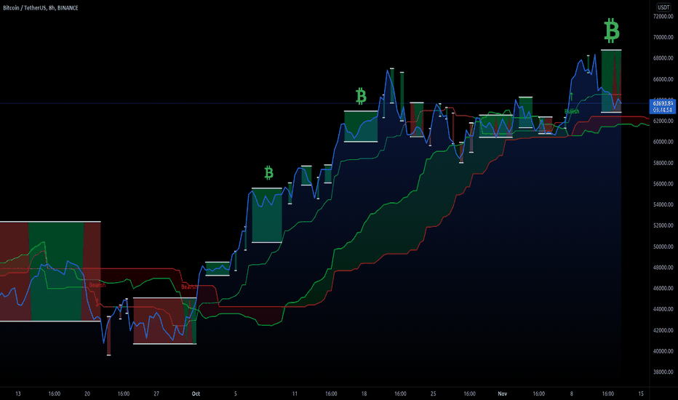
Task: Click the 38000.00 price axis label
Action: click(x=663, y=372)
